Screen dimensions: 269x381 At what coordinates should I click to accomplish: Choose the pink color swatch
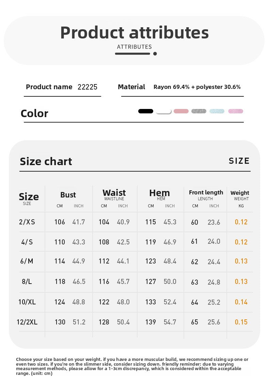[x=181, y=111]
